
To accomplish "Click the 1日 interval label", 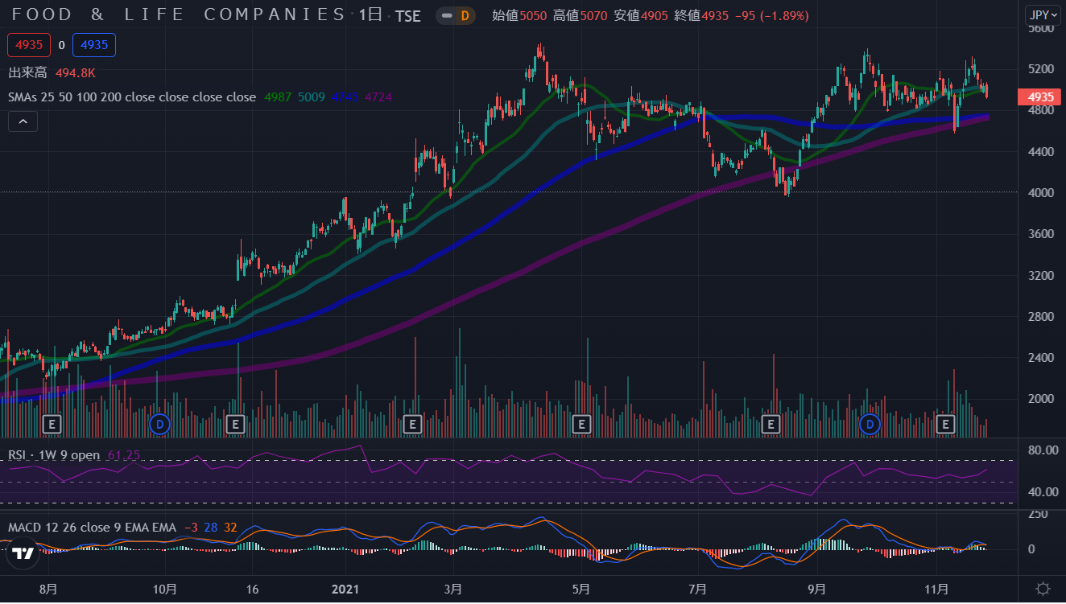I will click(x=370, y=14).
